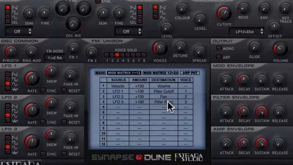Image resolution: width=293 pixels, height=165 pixels.
Task: Switch to MOD MATRIX 1>12 tab
Action: click(x=124, y=73)
